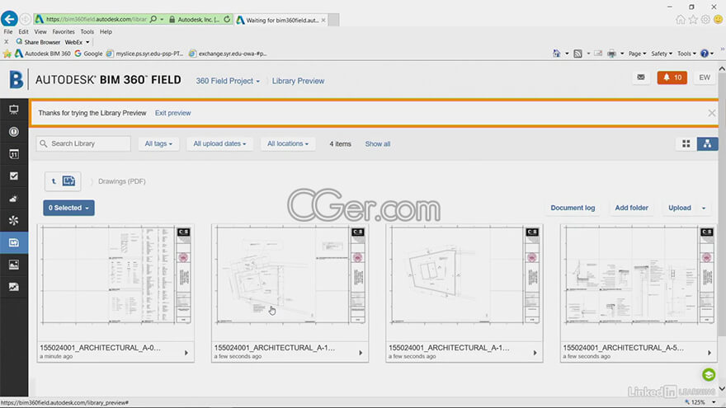This screenshot has height=408, width=726.
Task: Open the BIM 360 'B' logo home
Action: coord(16,80)
